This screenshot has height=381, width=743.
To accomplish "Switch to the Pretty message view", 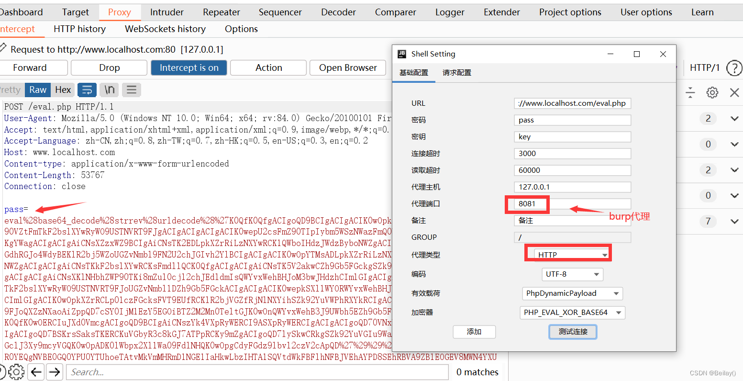I will 11,90.
